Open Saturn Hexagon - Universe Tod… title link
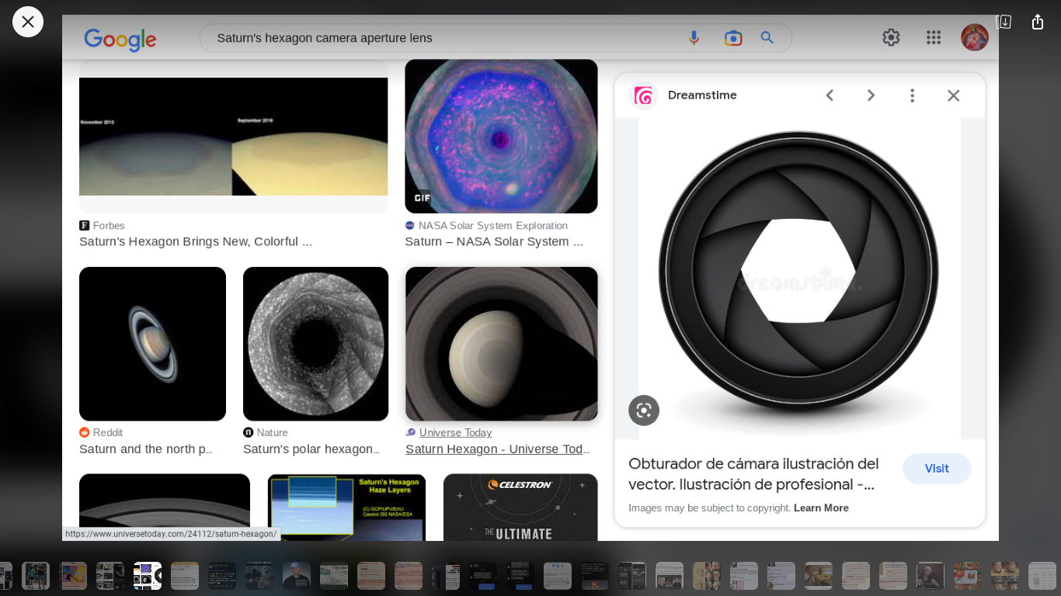Image resolution: width=1061 pixels, height=596 pixels. point(498,449)
